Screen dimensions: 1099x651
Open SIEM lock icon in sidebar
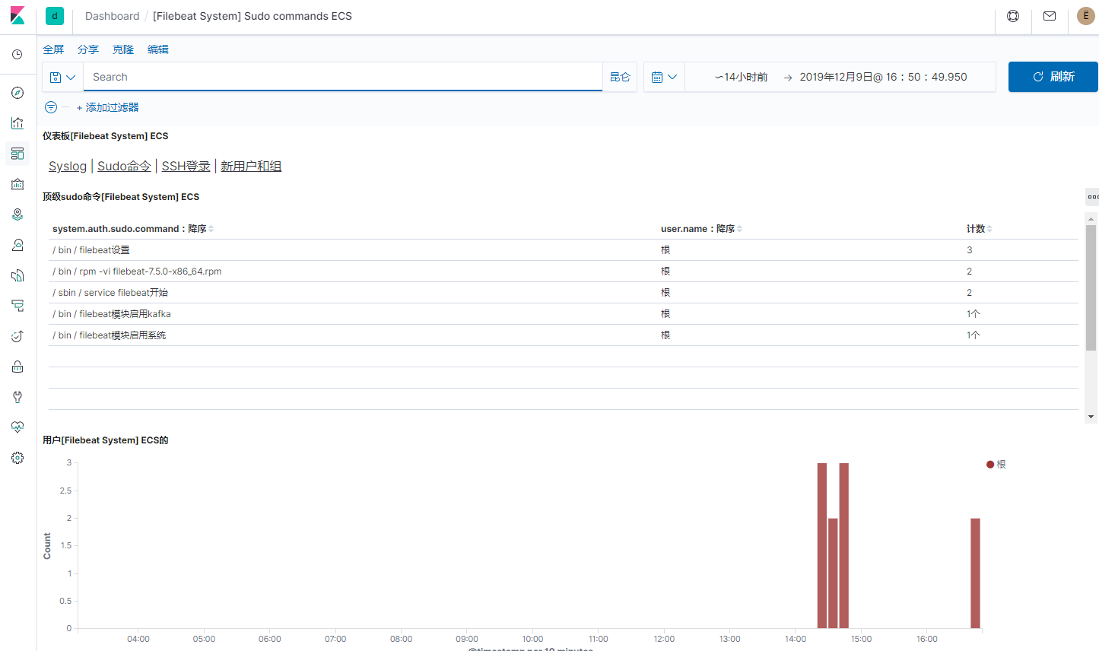17,367
